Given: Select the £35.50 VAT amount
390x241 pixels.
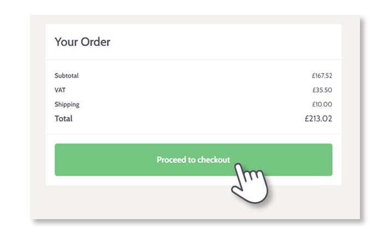Looking at the screenshot, I should 322,90.
